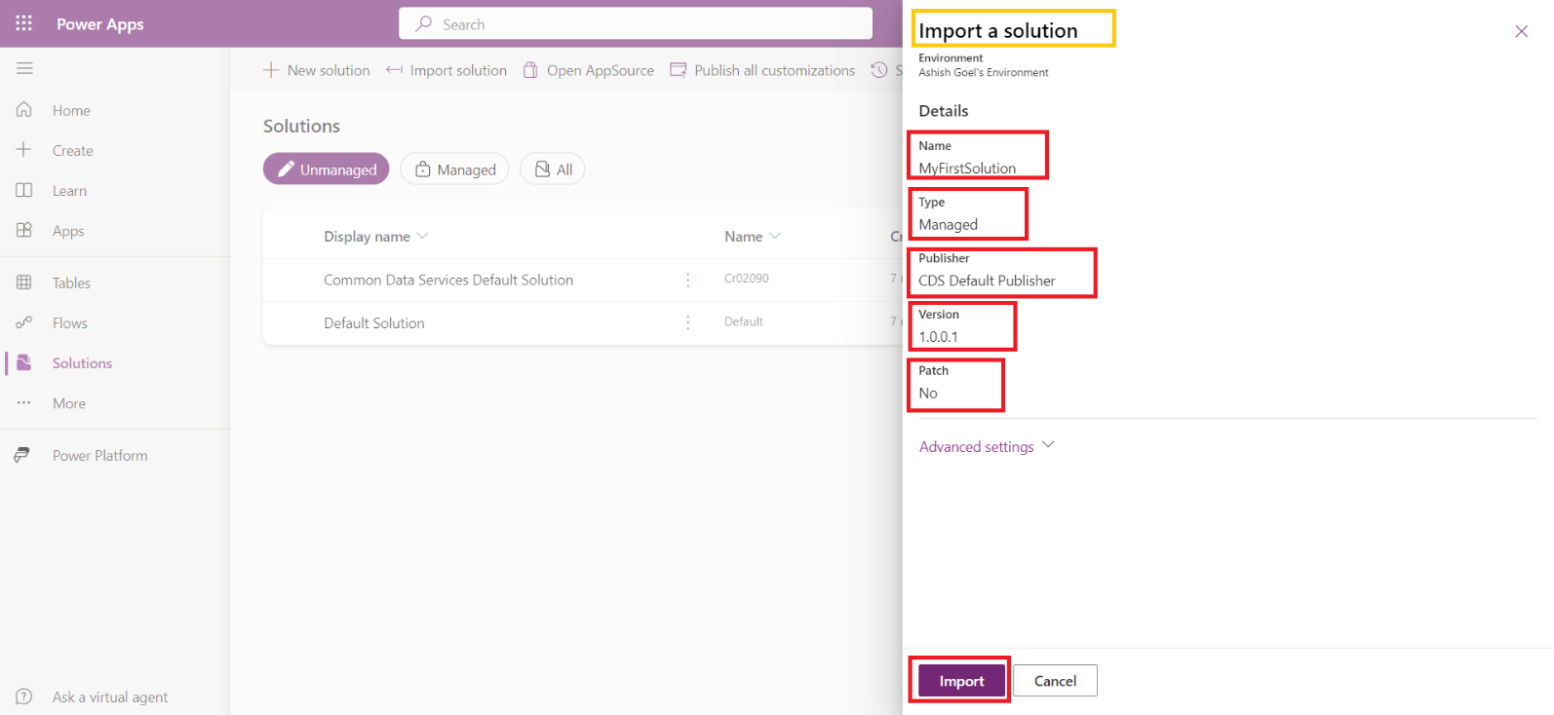Choose Open AppSource command

coord(589,70)
